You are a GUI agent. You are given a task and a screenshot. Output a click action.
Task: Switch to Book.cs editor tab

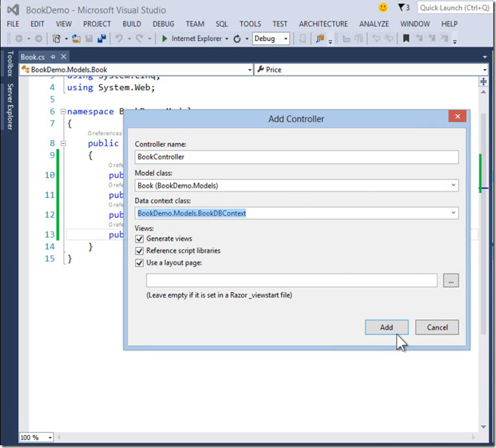(33, 57)
